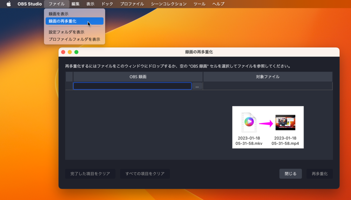Click 完了した項目をクリア button
Screen dimensions: 351x200
pyautogui.click(x=90, y=174)
